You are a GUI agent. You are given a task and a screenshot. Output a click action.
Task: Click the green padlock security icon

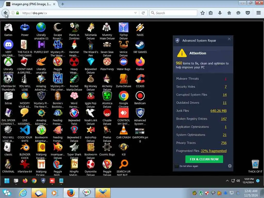18,13
